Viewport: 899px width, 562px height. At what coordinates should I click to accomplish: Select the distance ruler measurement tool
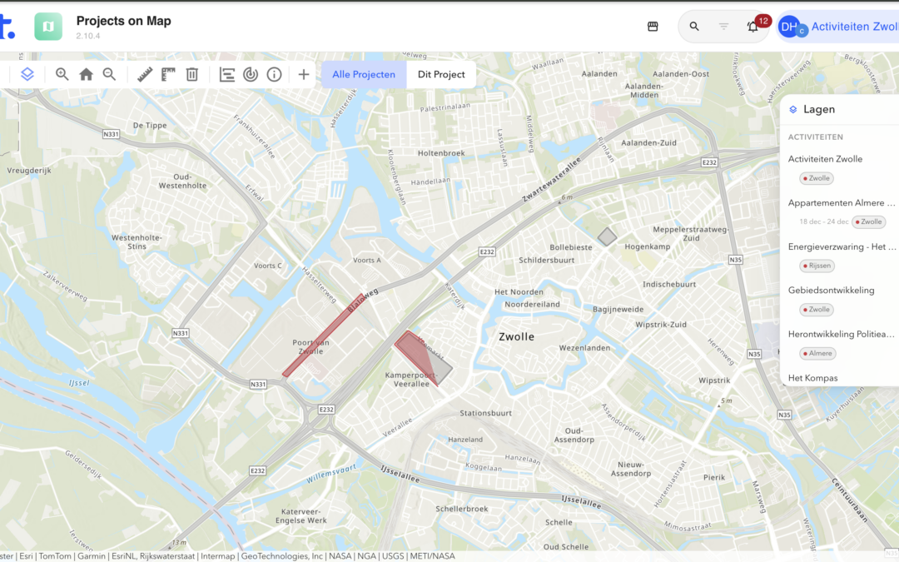coord(145,74)
